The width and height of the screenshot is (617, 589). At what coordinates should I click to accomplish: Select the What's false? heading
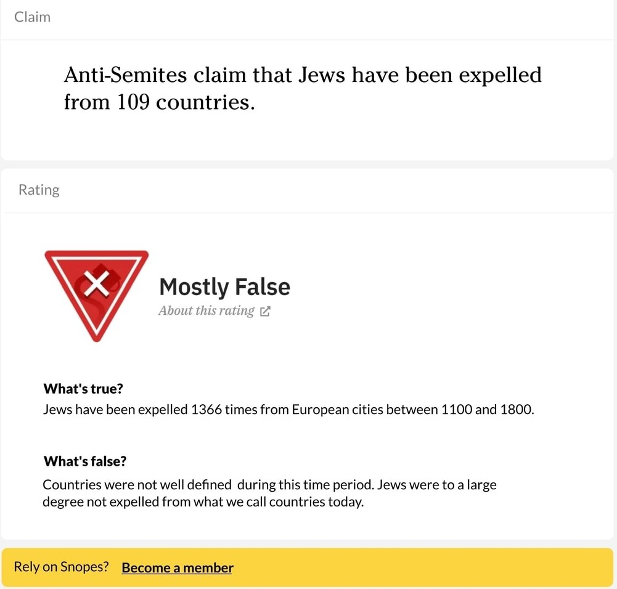(85, 461)
